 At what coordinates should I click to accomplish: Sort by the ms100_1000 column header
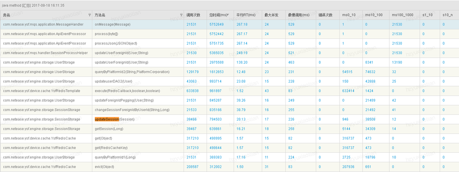(402, 15)
